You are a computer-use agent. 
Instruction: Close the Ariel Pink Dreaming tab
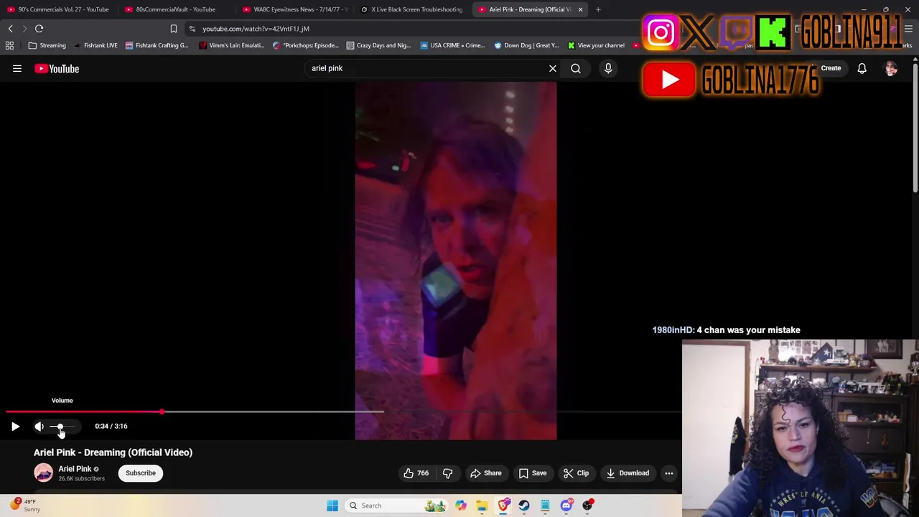(580, 9)
